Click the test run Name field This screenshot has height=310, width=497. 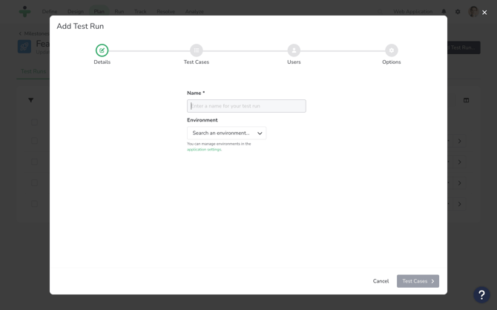(x=246, y=106)
